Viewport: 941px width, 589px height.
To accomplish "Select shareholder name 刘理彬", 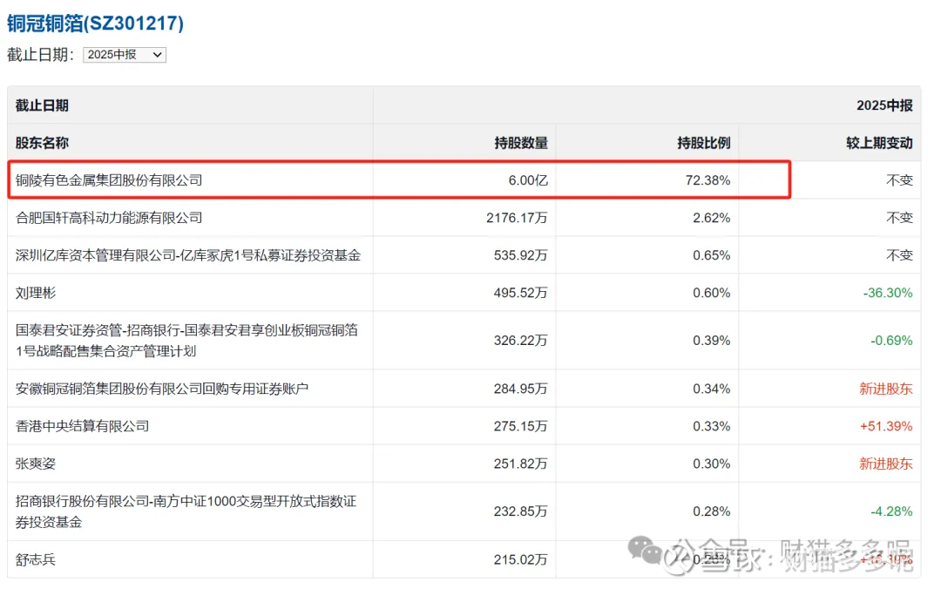I will point(36,293).
